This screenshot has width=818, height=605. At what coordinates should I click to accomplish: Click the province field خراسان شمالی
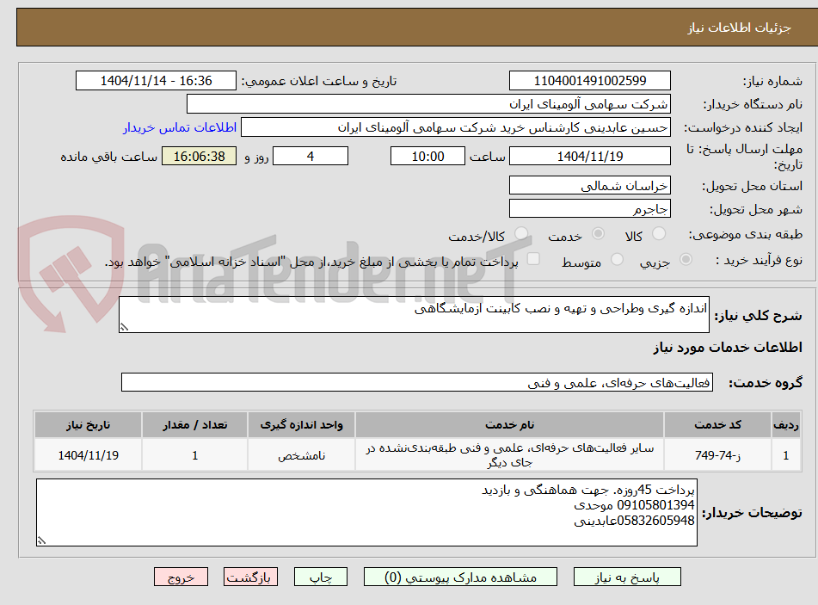pyautogui.click(x=589, y=186)
